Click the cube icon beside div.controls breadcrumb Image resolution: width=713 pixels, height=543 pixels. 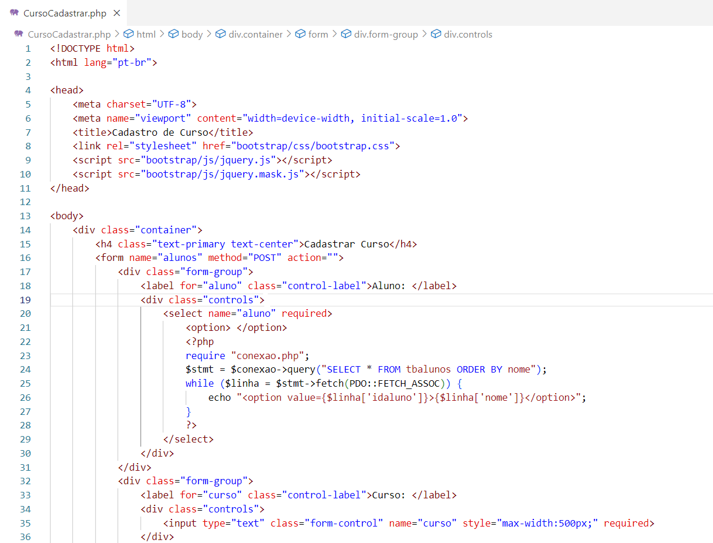pos(436,34)
